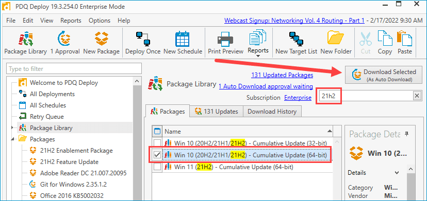Image resolution: width=427 pixels, height=201 pixels.
Task: Sort by Name using the header arrow
Action: coord(330,131)
